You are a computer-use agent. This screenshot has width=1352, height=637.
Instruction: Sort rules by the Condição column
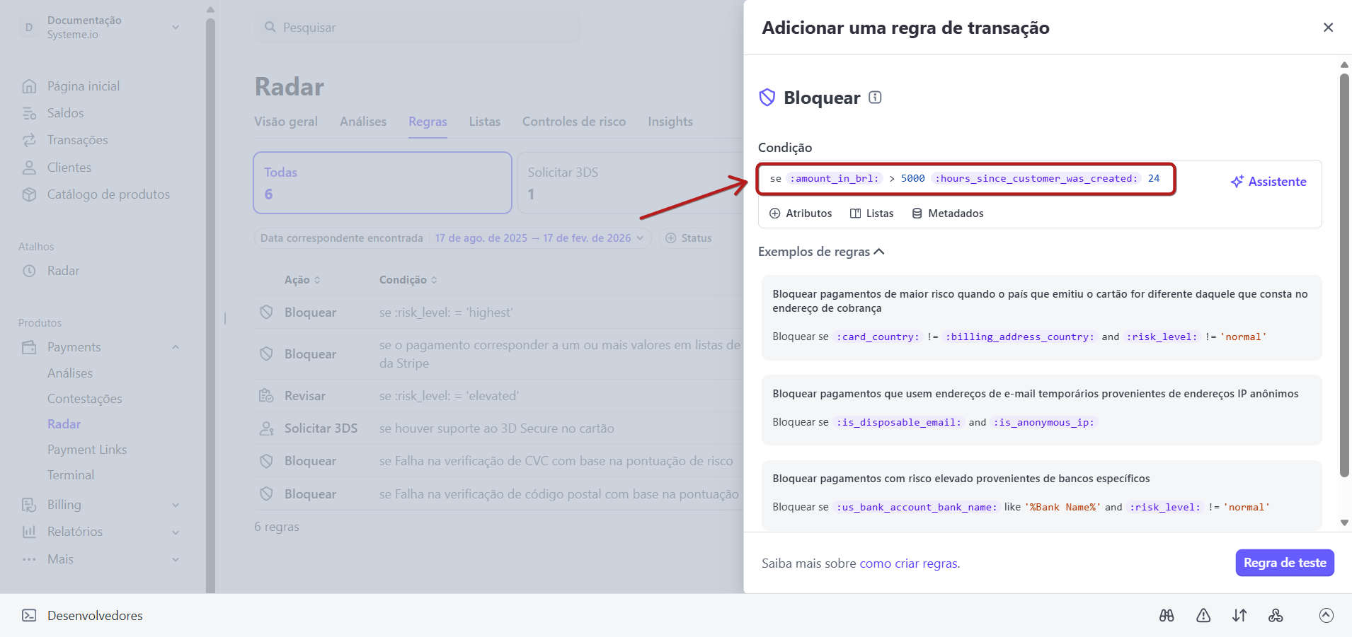(408, 280)
